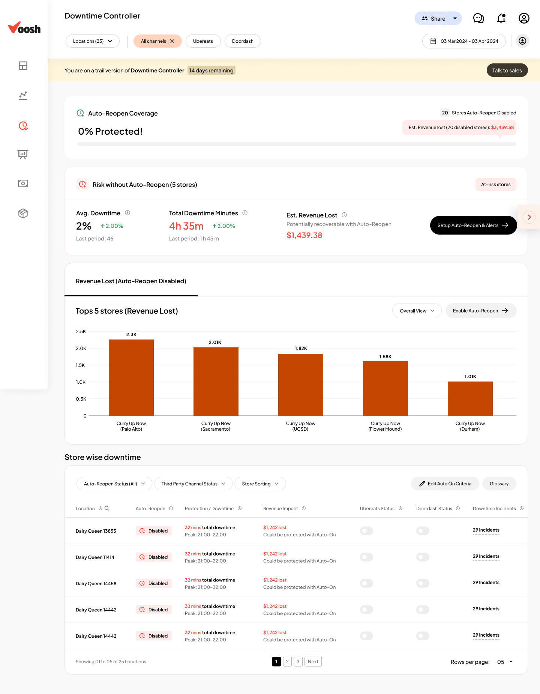Toggle Ubereats status for Dairy Queen 11414
Screen dimensions: 540x694
[x=366, y=557]
